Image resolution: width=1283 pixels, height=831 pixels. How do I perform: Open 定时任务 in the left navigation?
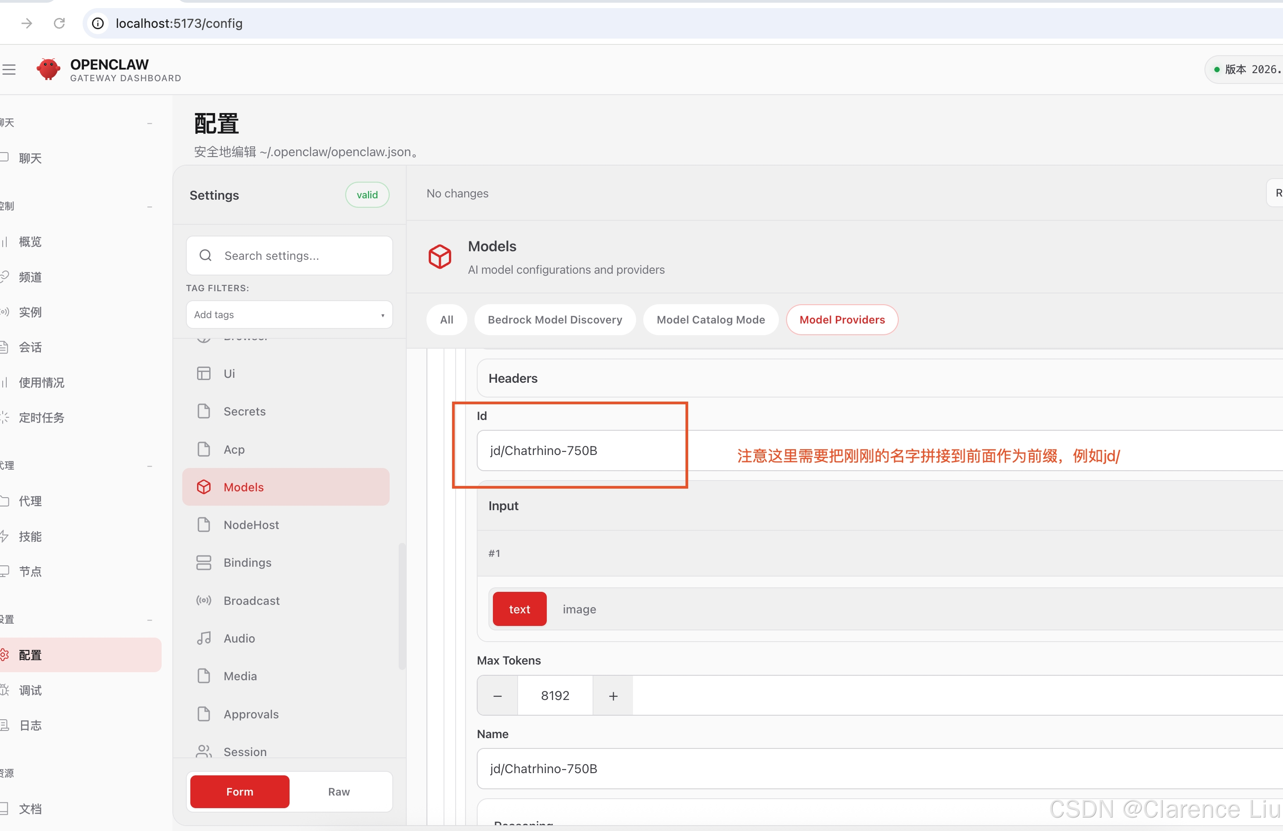pos(41,417)
